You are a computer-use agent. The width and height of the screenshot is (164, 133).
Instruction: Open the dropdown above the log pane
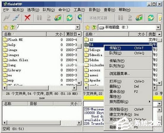[x=159, y=104]
